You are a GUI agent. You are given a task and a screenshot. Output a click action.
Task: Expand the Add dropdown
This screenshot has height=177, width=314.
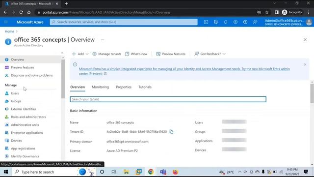pyautogui.click(x=80, y=54)
